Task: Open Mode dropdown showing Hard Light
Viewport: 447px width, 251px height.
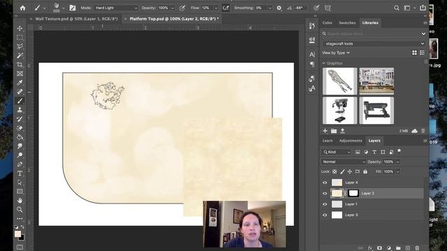Action: point(116,8)
